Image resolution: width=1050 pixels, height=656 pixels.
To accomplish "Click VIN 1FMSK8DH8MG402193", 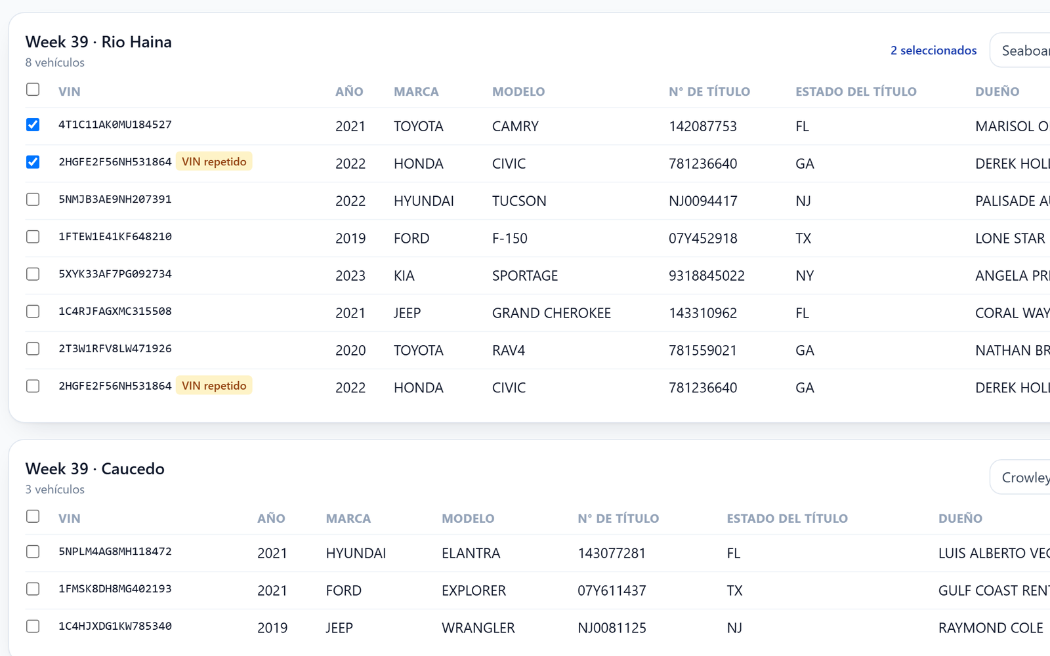I will click(x=115, y=589).
